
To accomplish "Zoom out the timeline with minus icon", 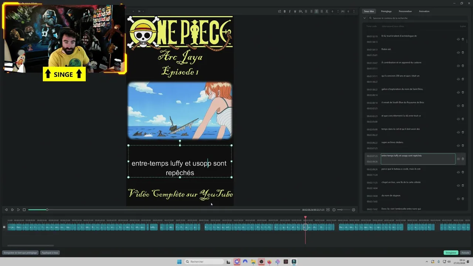I will coord(334,210).
